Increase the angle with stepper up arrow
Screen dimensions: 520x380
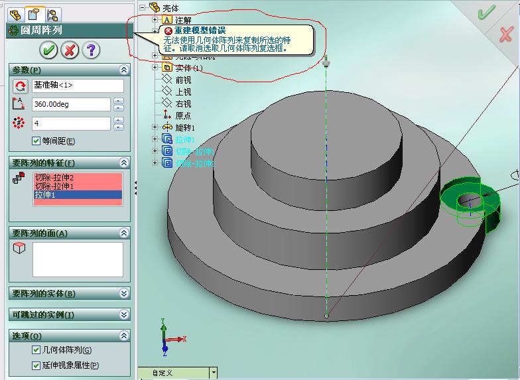click(119, 101)
